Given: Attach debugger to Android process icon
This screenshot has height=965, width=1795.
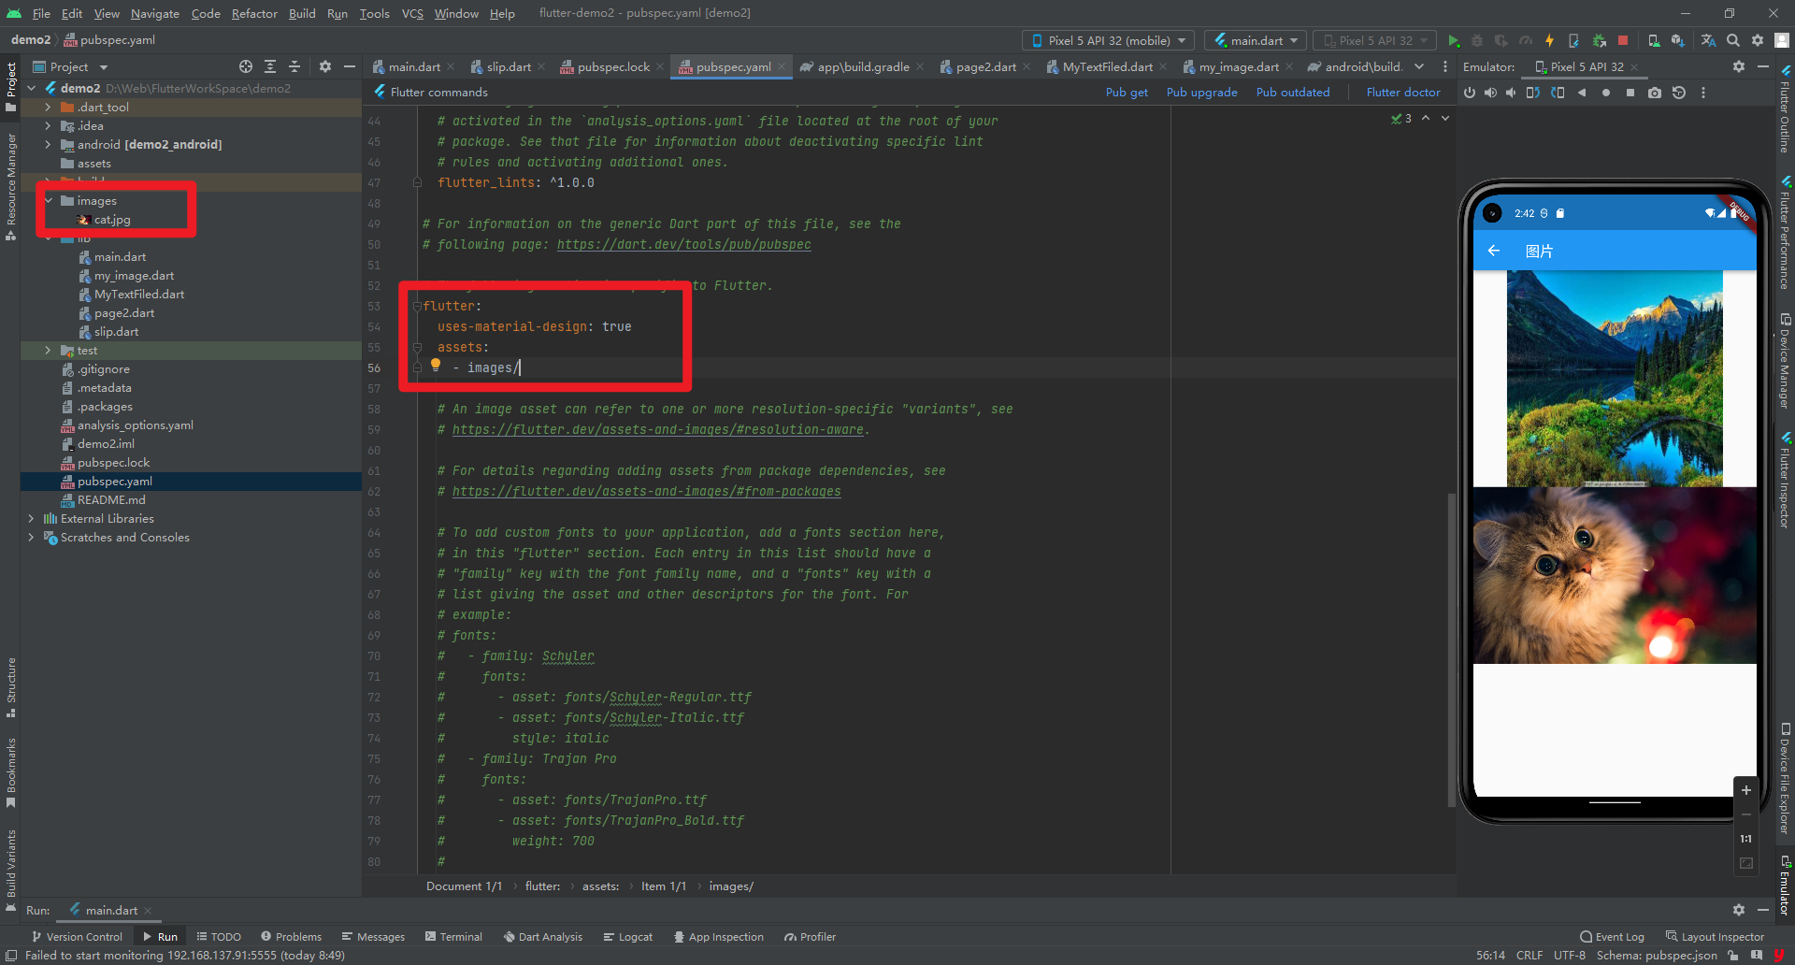Looking at the screenshot, I should [x=1599, y=40].
